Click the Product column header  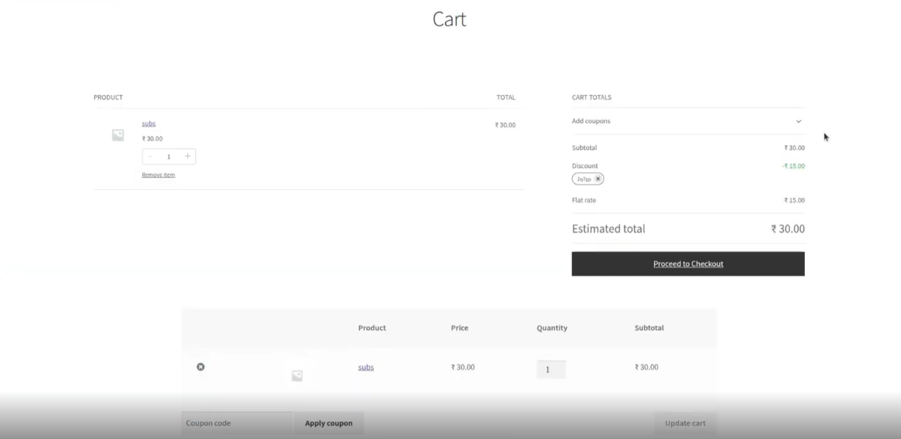point(372,327)
